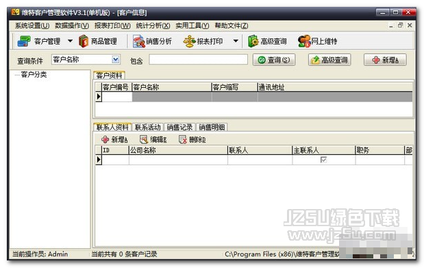The height and width of the screenshot is (268, 424).
Task: Open the 统计分析(X) menu
Action: 153,26
